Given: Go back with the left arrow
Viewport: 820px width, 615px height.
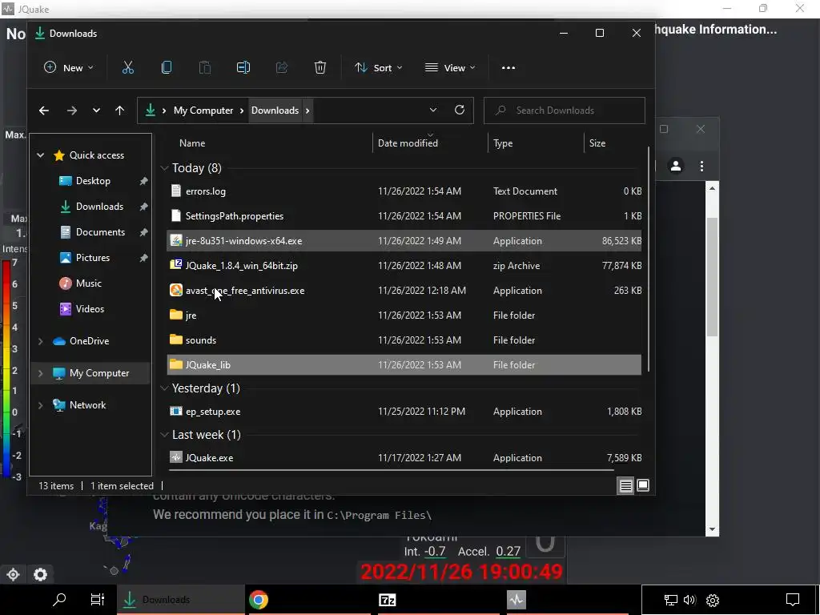Looking at the screenshot, I should [x=44, y=111].
